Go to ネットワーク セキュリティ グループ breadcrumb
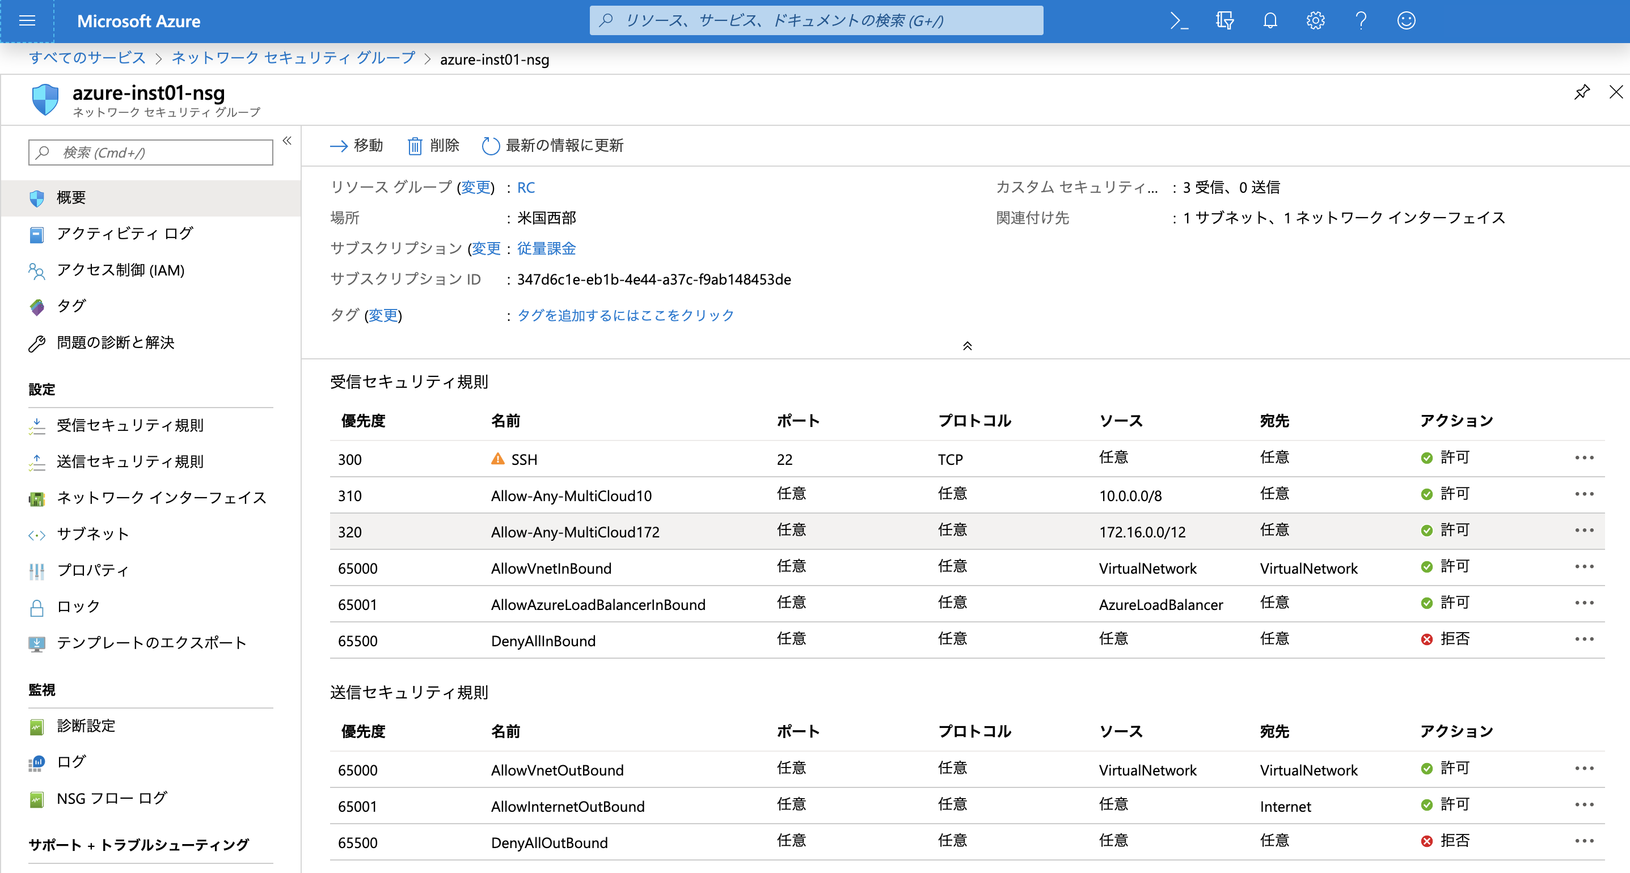 point(294,58)
